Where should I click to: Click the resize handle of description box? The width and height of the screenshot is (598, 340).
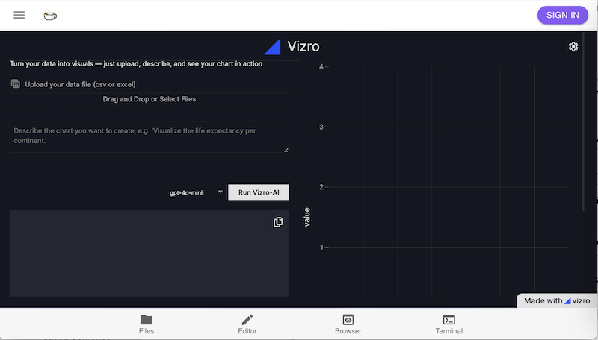[286, 149]
